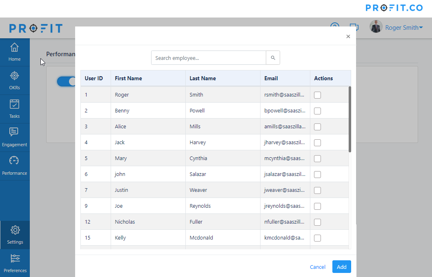Go to Tasks in the sidebar
This screenshot has height=277, width=432.
point(15,109)
